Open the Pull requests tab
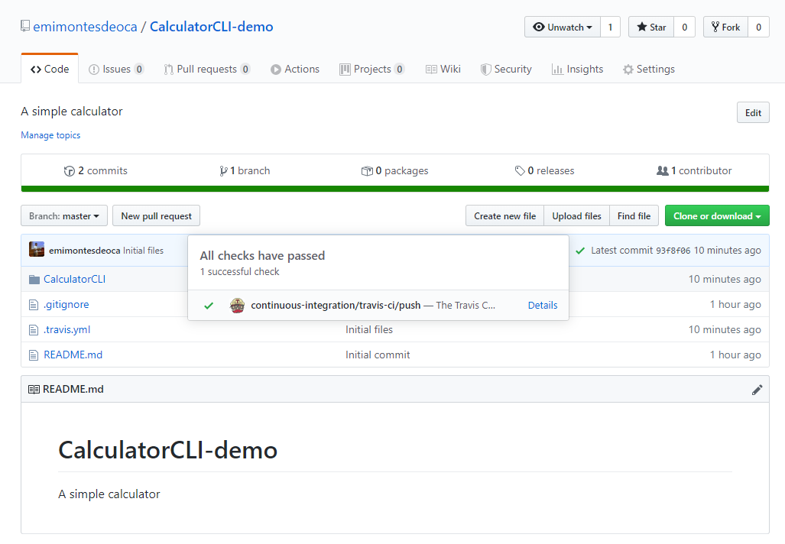Viewport: 785px width, 544px height. (x=206, y=70)
